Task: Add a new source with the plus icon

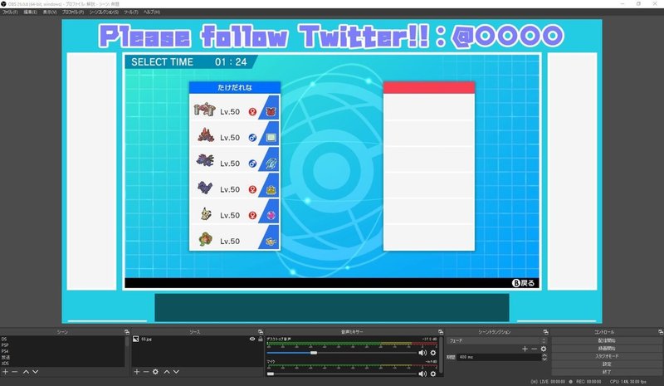Action: (136, 372)
